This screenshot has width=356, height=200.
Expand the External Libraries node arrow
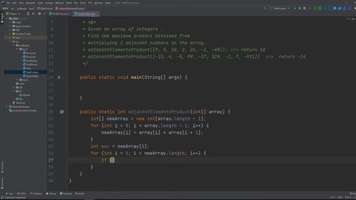7,107
